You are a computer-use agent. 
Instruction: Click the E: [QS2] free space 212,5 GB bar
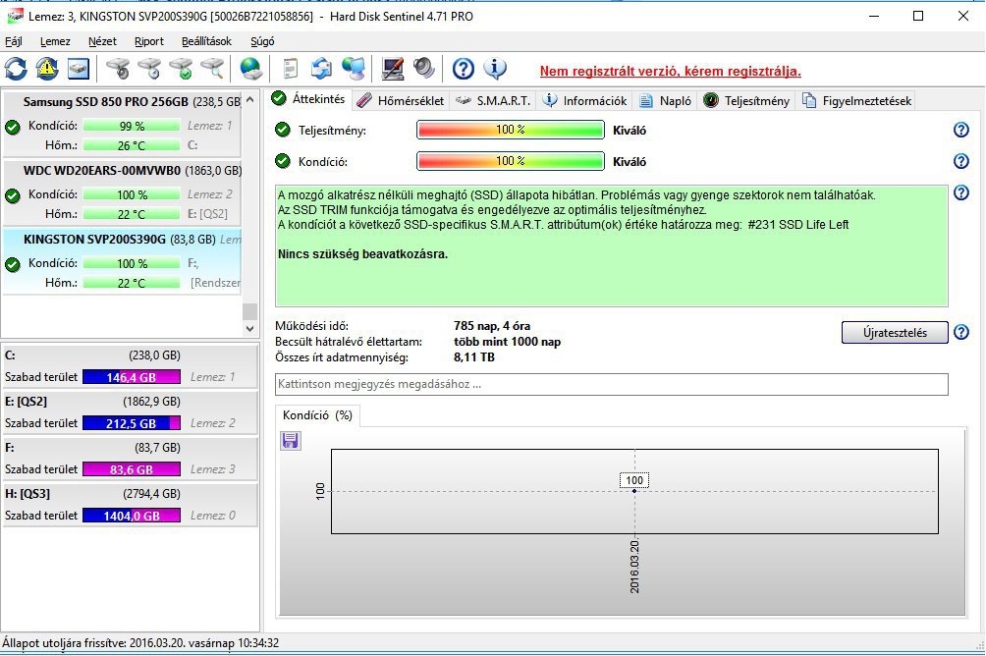(132, 423)
